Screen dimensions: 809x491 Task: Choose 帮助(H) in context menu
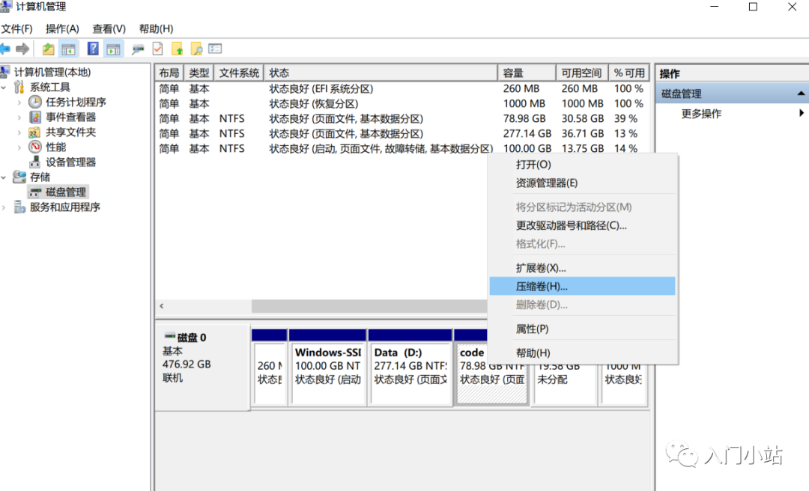point(582,353)
